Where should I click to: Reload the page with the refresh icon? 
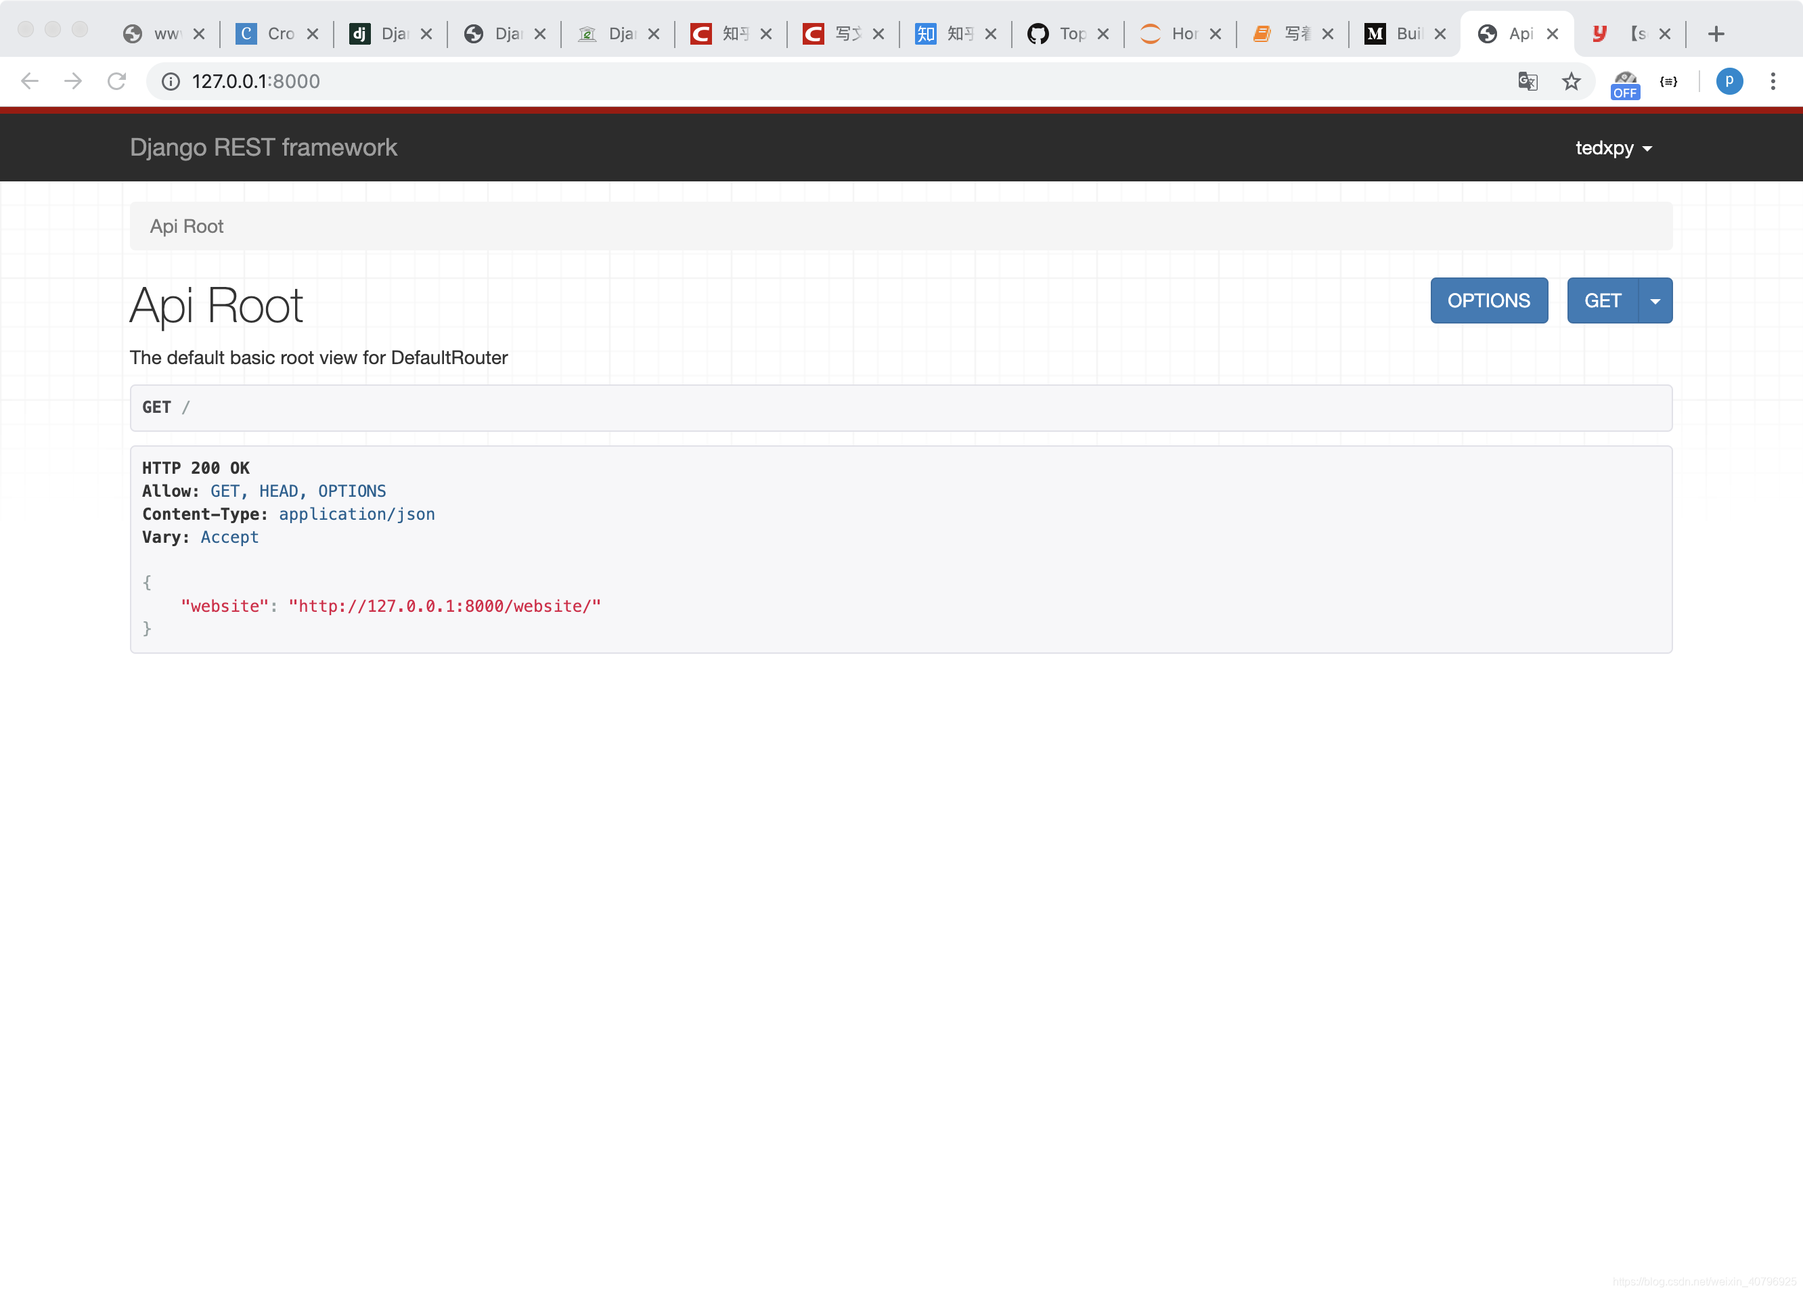click(117, 81)
